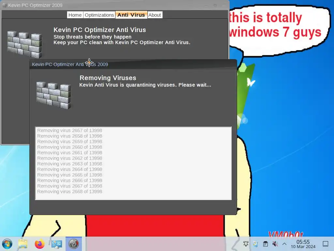
Task: Select line 'Removing virus 2664 of 13998'
Action: pyautogui.click(x=70, y=169)
